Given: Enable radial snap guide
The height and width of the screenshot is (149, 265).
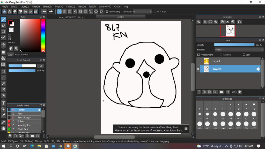Looking at the screenshot, I should tap(80, 11).
